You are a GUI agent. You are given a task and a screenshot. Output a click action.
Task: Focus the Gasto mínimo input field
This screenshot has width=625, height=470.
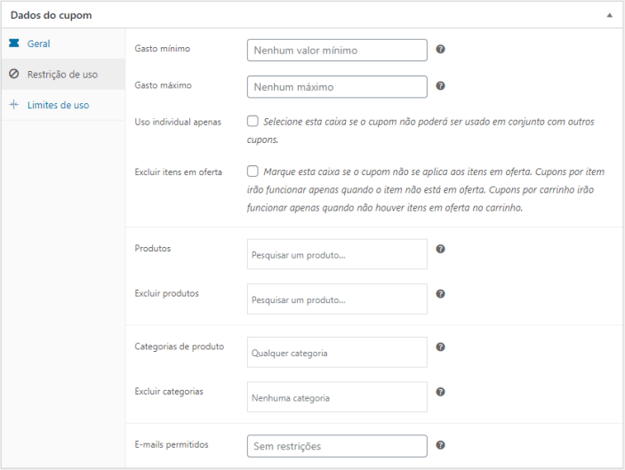tap(337, 50)
